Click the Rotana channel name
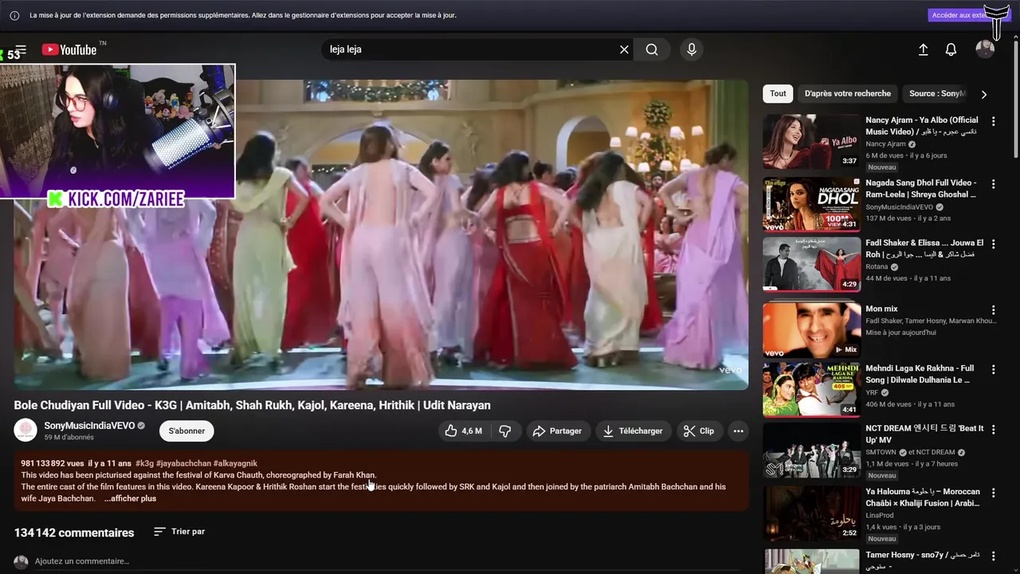Viewport: 1020px width, 574px height. tap(877, 266)
